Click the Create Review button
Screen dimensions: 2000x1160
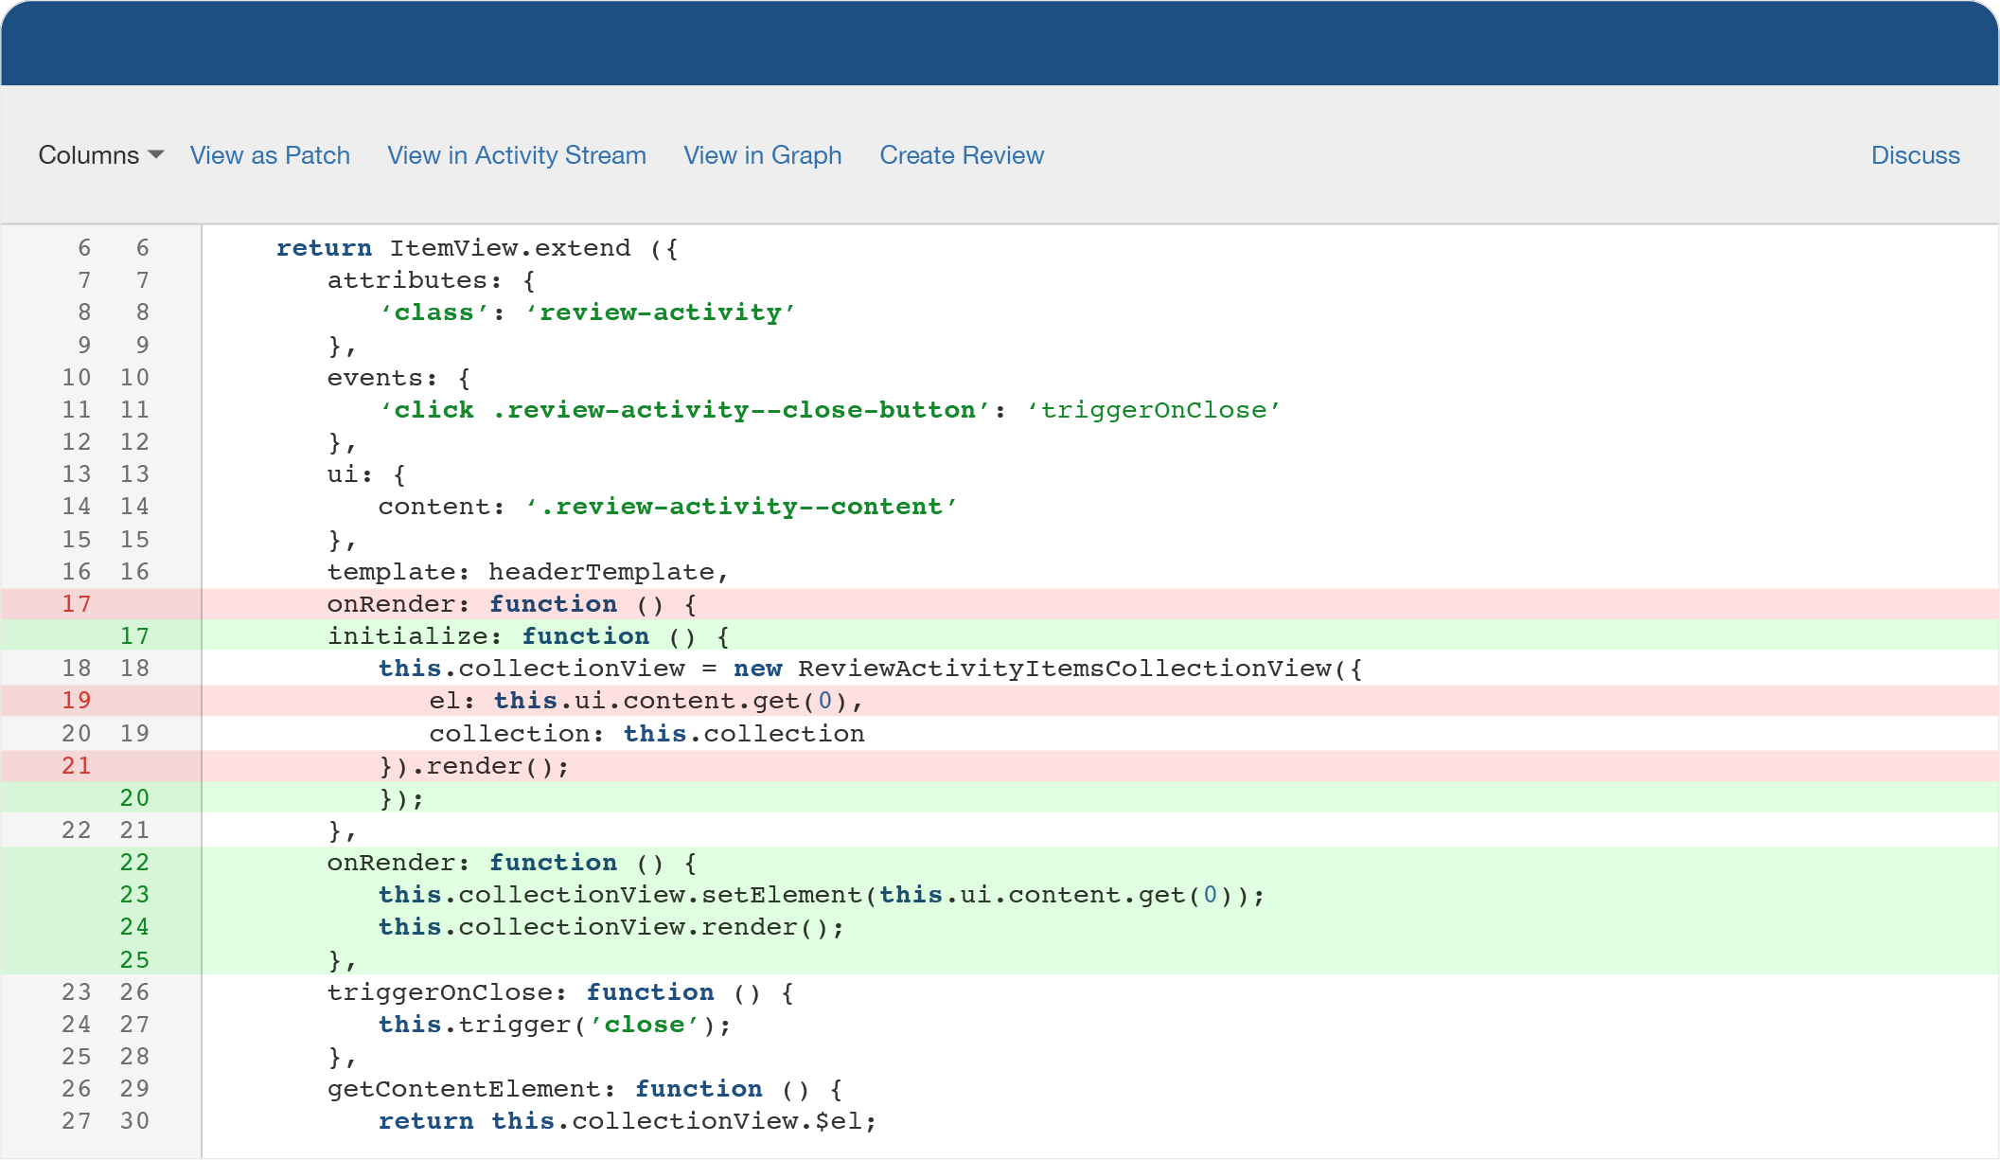964,152
